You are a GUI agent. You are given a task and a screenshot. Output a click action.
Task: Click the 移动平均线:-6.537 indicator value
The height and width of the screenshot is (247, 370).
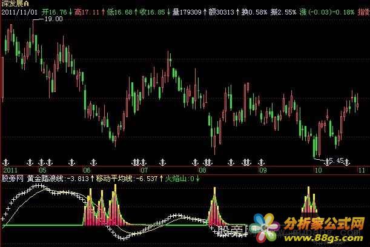tap(127, 179)
